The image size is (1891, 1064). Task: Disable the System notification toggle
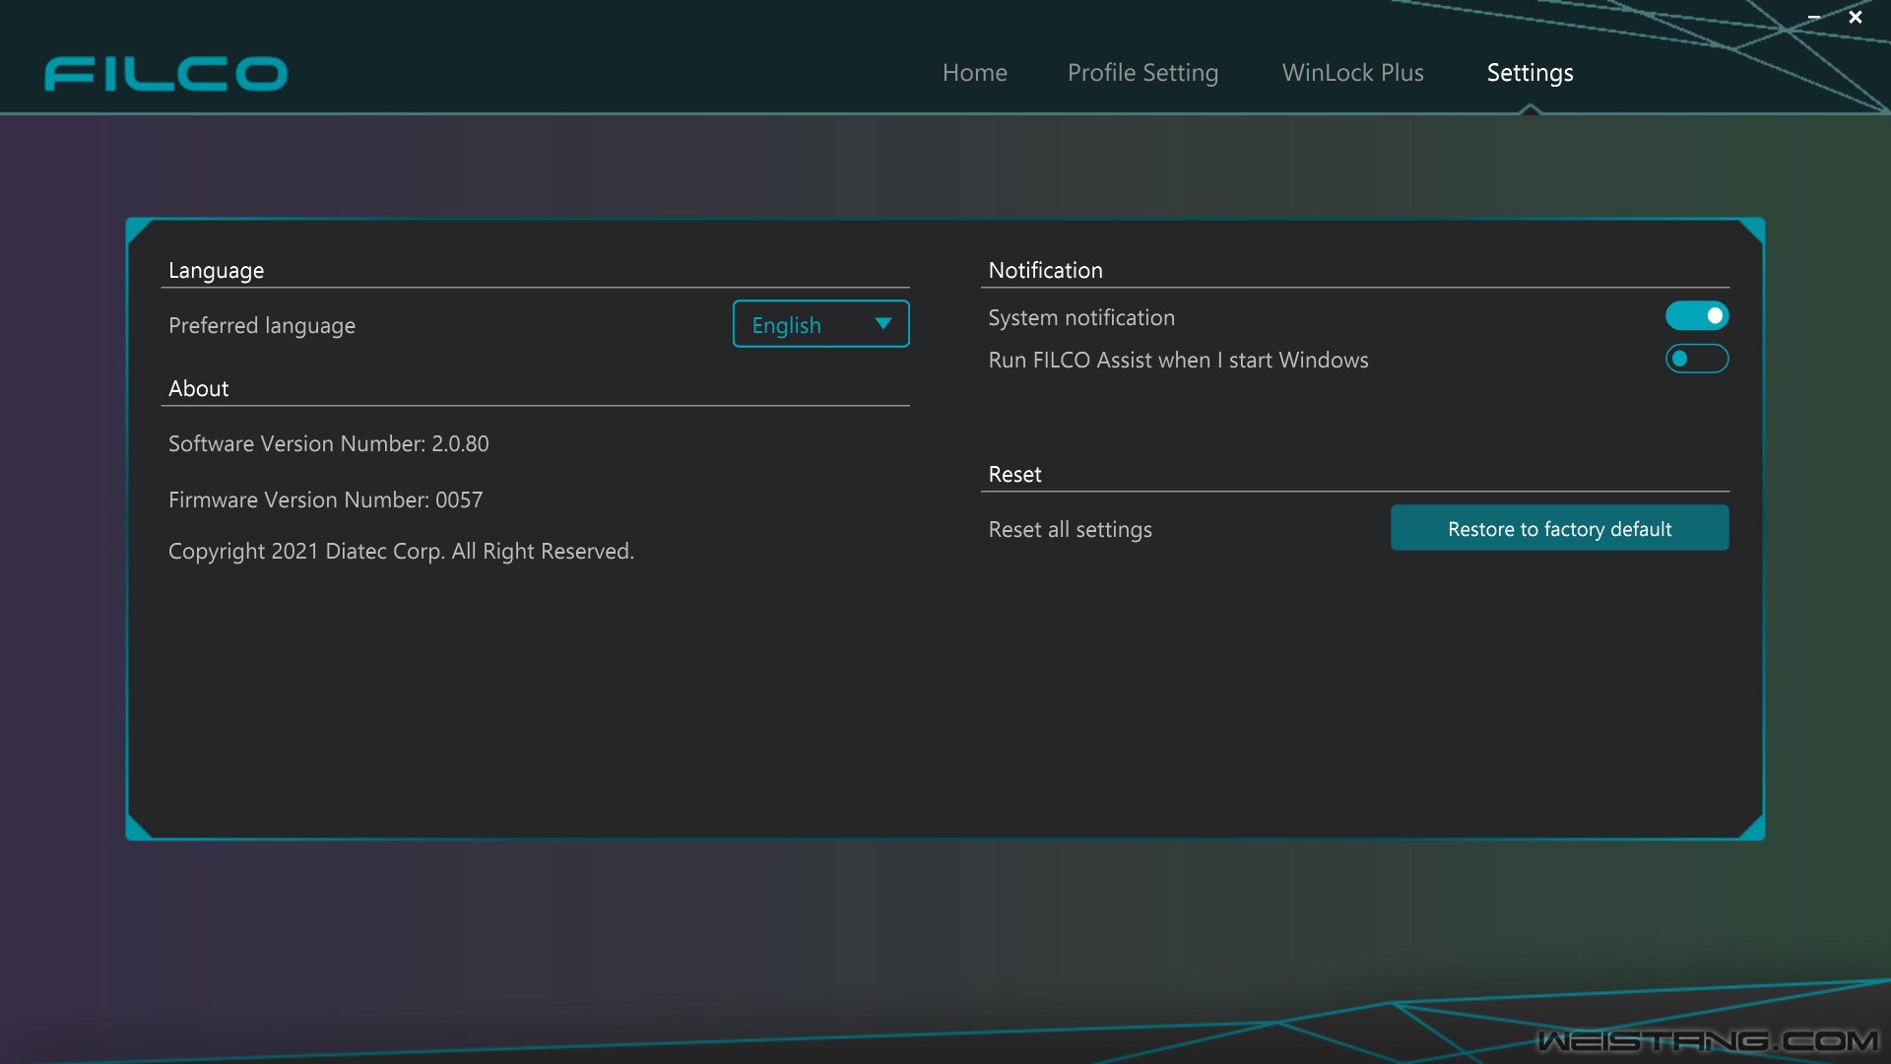pyautogui.click(x=1696, y=315)
